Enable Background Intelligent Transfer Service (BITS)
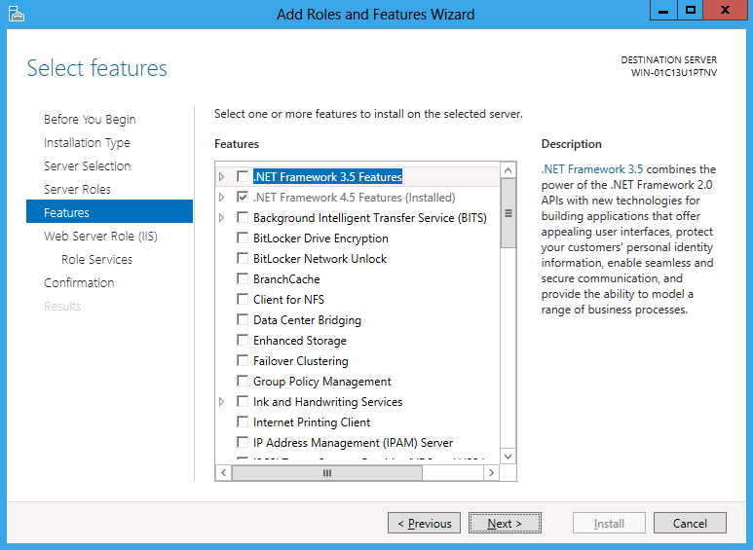Screen dimensions: 753x550 click(x=243, y=217)
